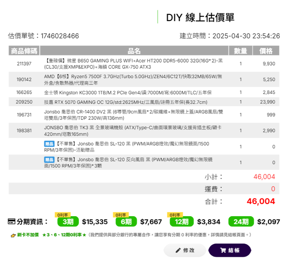The image size is (288, 265).
Task: Click the 建立時間 2025-04-30 timestamp
Action: [230, 36]
